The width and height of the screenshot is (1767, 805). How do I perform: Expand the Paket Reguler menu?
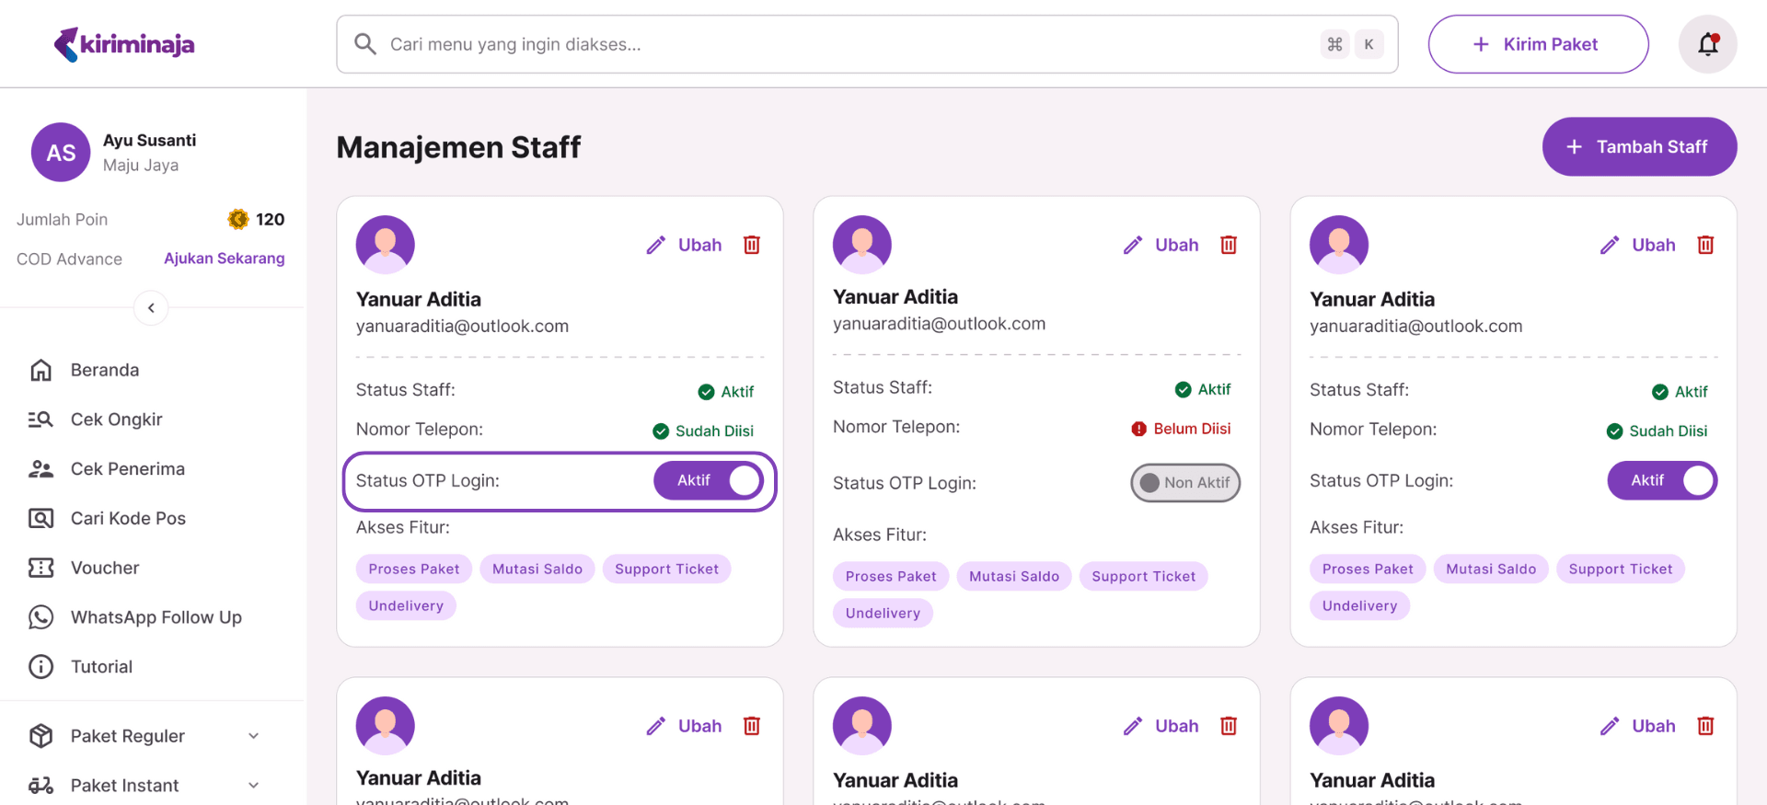(253, 736)
